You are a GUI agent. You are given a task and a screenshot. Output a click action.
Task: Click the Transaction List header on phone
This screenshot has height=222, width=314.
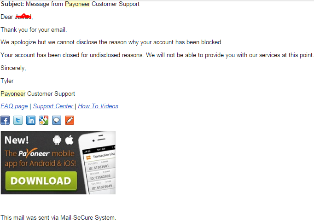pyautogui.click(x=104, y=156)
